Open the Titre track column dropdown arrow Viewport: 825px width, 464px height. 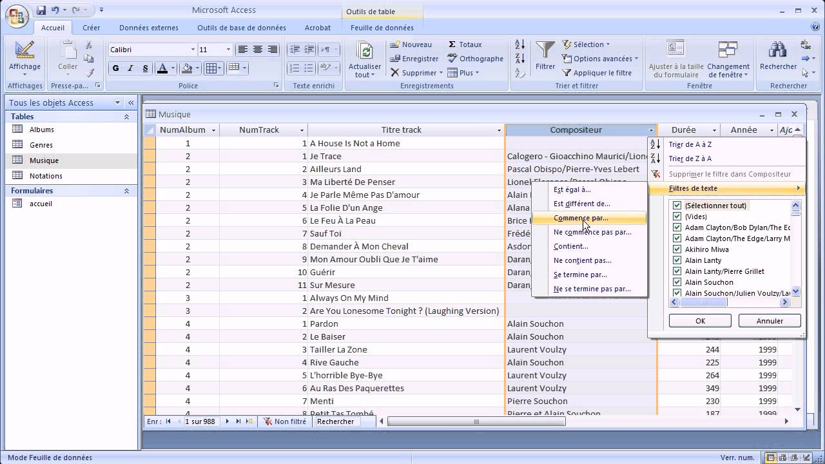(499, 130)
